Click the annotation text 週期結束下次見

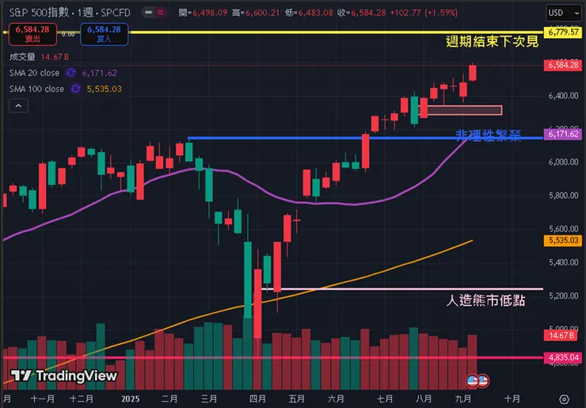pyautogui.click(x=493, y=41)
